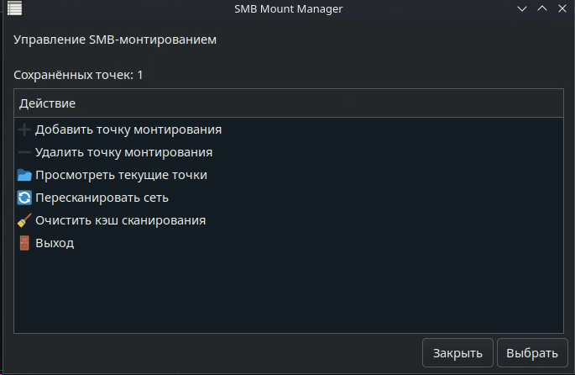The image size is (575, 375).
Task: Click the blue folder icon
Action: point(24,175)
